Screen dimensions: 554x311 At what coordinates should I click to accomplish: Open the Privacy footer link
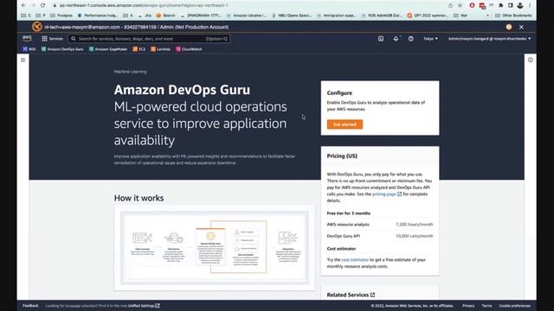coord(468,306)
